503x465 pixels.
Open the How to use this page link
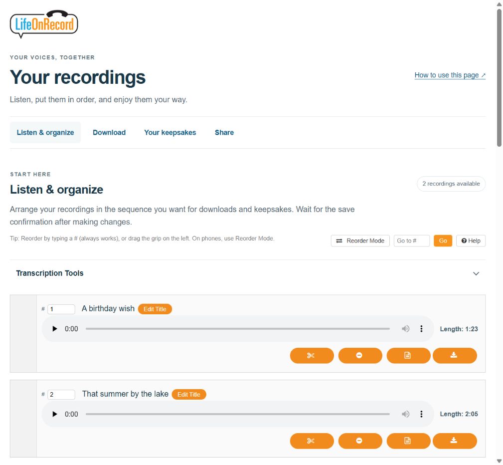tap(450, 75)
